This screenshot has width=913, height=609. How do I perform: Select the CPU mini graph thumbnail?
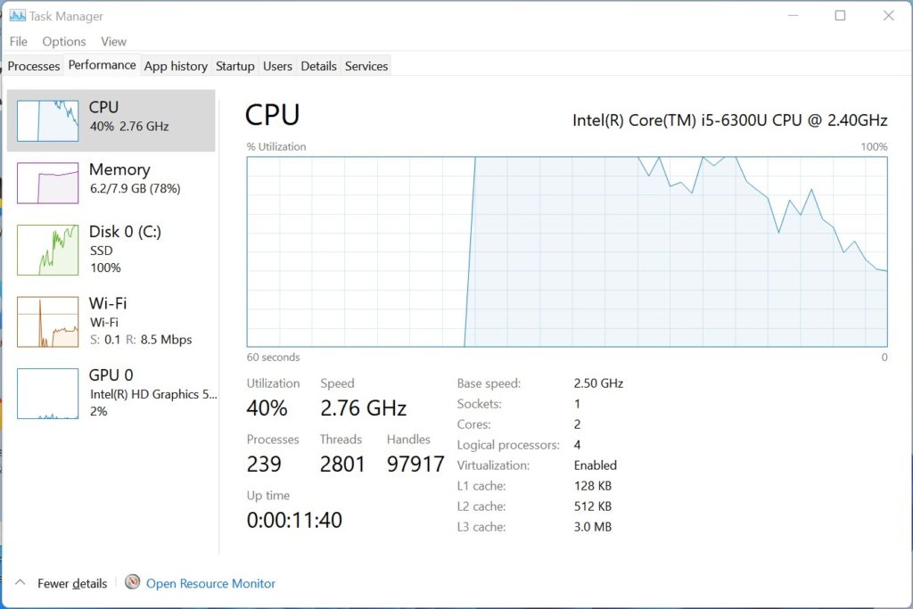pos(48,120)
